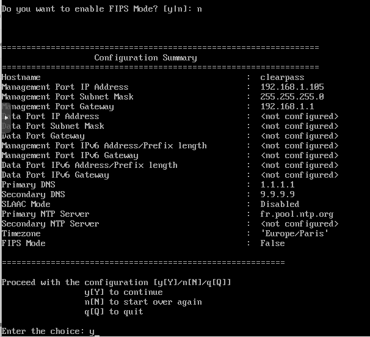Click the subnet mask value 255.255.255.0
This screenshot has width=370, height=337.
[292, 96]
